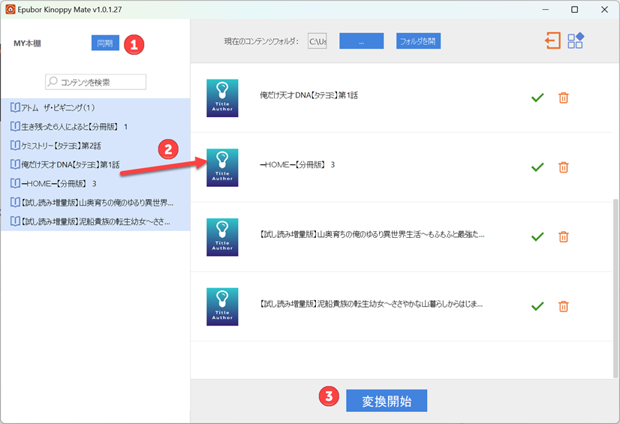This screenshot has width=620, height=424.
Task: Click the right panel vertical scrollbar
Action: click(615, 288)
